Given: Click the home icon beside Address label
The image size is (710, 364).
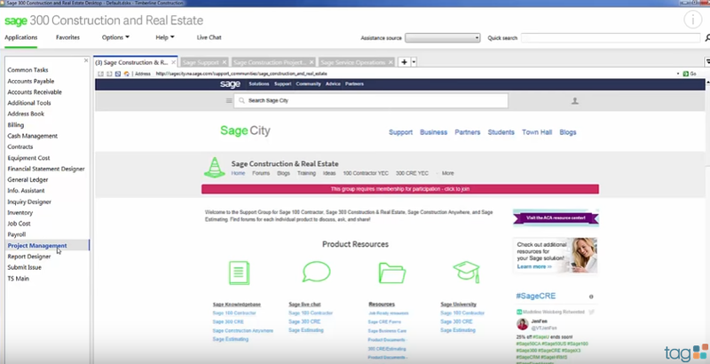Looking at the screenshot, I should (x=126, y=74).
